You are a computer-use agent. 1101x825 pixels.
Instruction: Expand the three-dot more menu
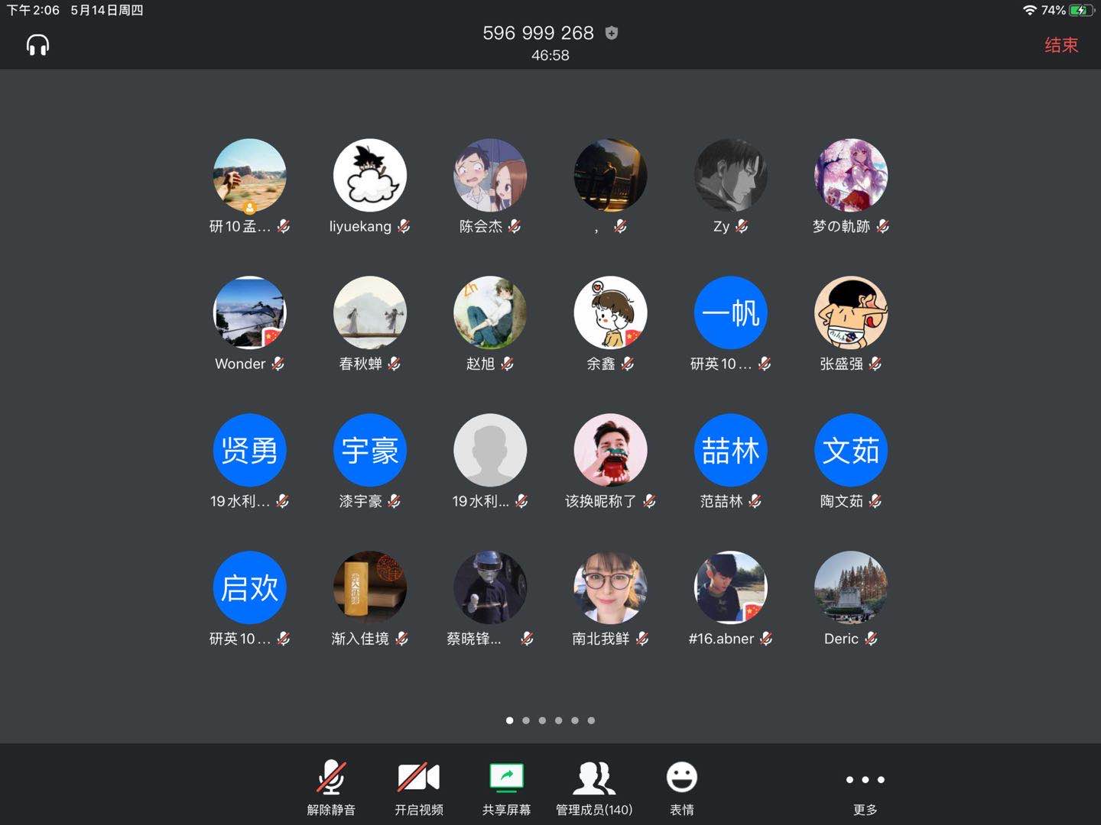tap(865, 780)
